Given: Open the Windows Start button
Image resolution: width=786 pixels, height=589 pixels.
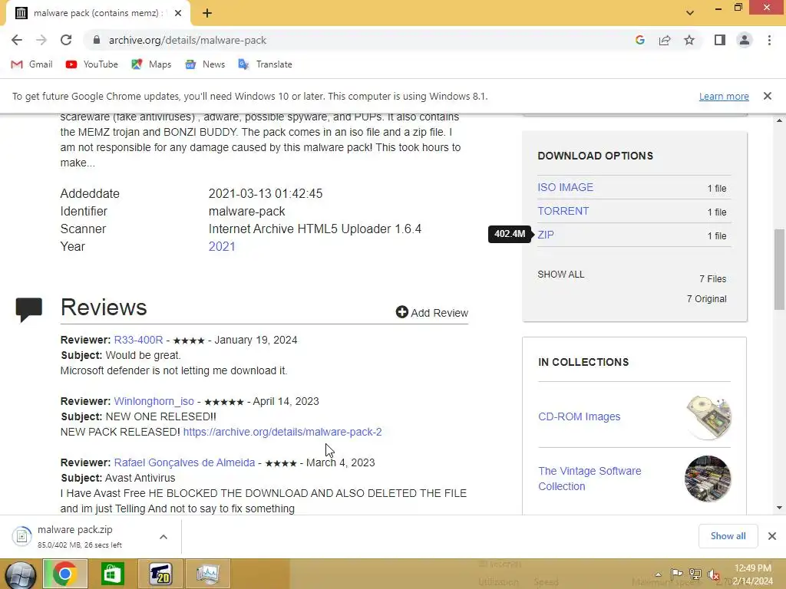Looking at the screenshot, I should [x=21, y=574].
